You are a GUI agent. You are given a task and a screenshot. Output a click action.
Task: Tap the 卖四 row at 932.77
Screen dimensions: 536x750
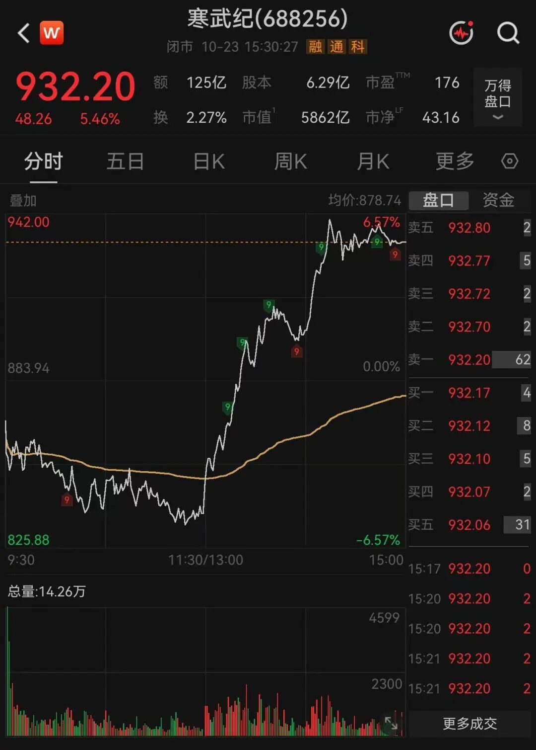coord(469,260)
